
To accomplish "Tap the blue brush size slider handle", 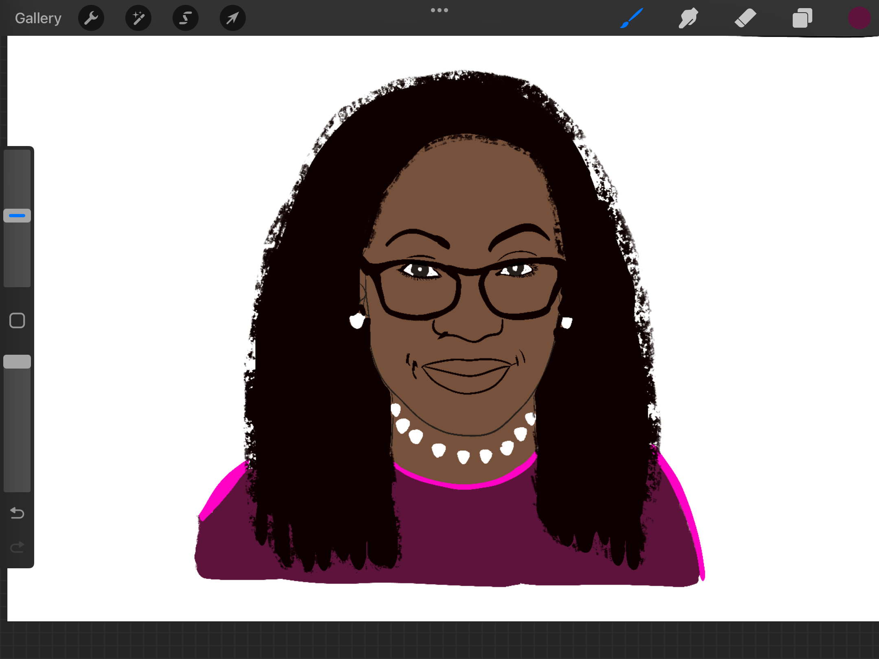I will point(17,216).
